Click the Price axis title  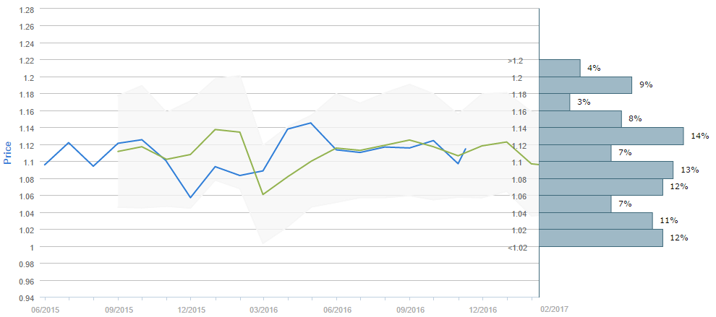tap(9, 152)
